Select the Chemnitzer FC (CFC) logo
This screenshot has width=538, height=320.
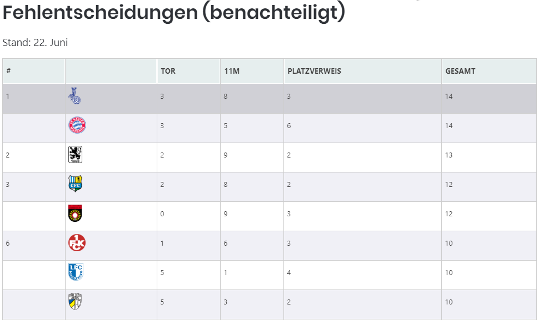[75, 184]
